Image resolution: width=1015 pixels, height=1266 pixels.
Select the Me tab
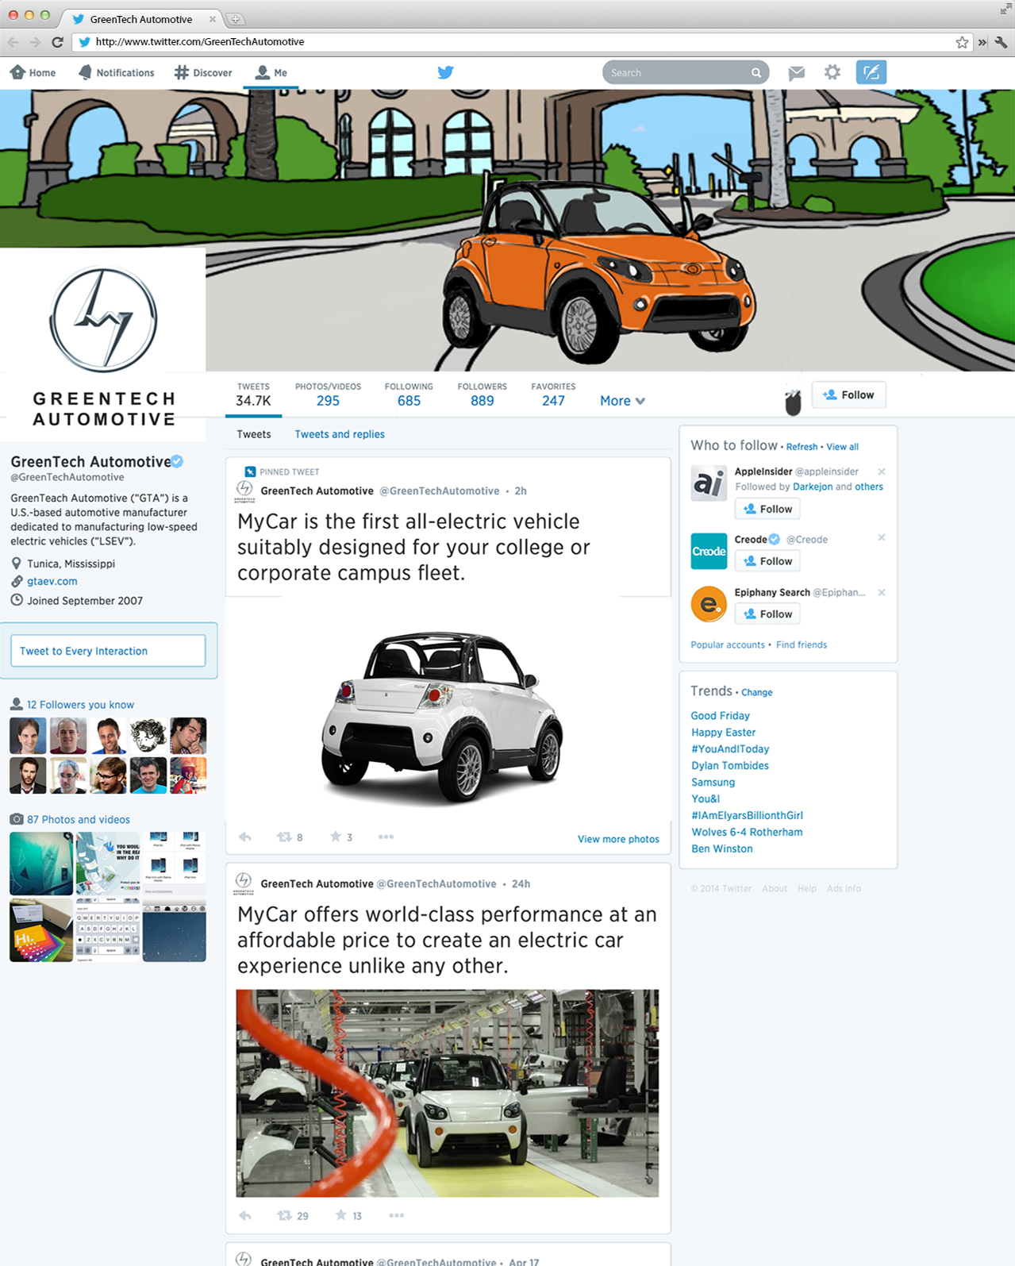[271, 72]
